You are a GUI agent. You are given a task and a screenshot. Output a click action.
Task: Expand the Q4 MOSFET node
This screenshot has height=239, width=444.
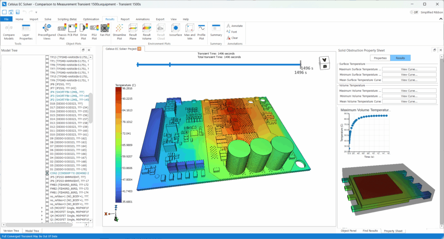coord(42,216)
